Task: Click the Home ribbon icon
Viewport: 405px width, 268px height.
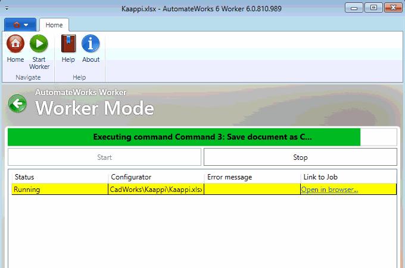Action: (15, 44)
